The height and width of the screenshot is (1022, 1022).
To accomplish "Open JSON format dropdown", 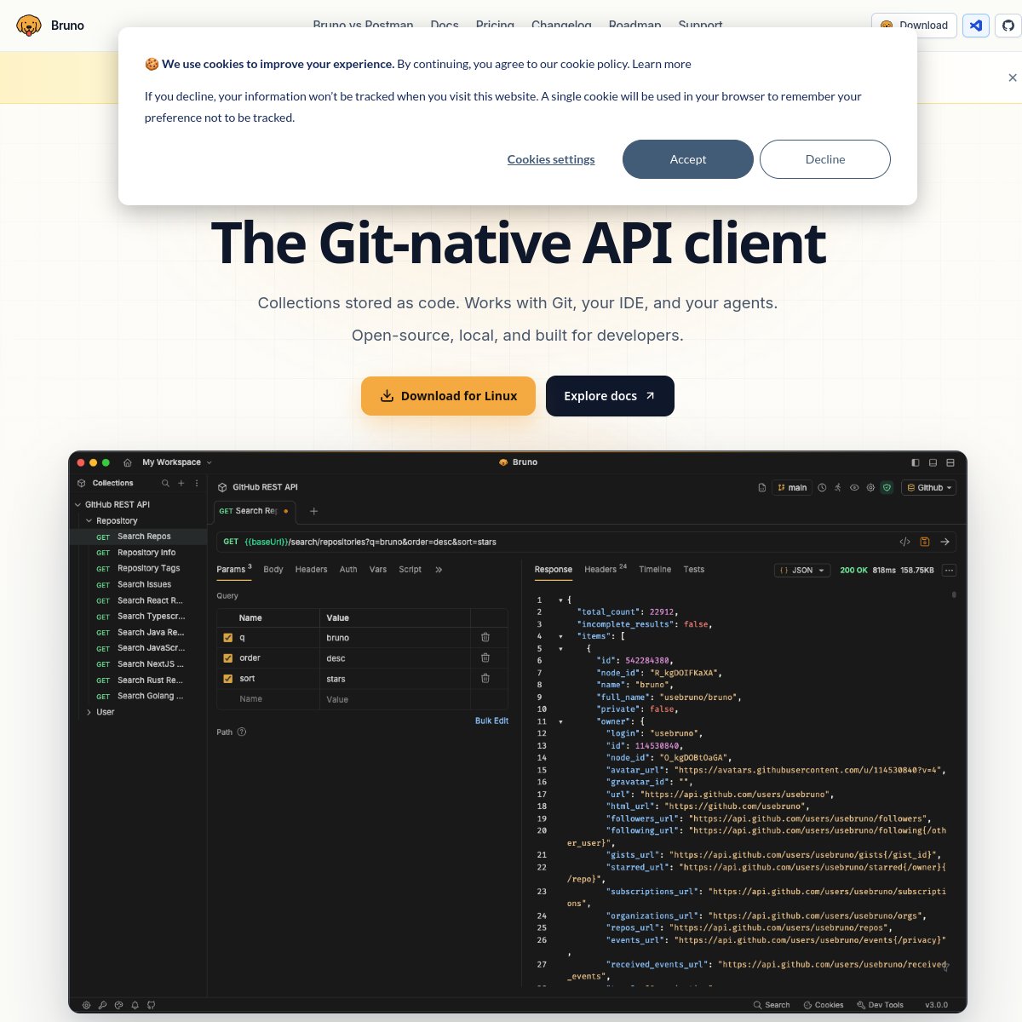I will tap(802, 571).
